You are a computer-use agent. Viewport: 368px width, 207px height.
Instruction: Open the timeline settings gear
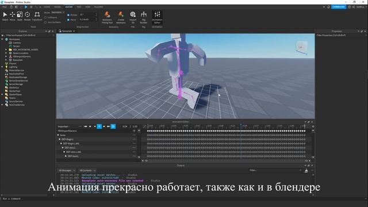(313, 126)
